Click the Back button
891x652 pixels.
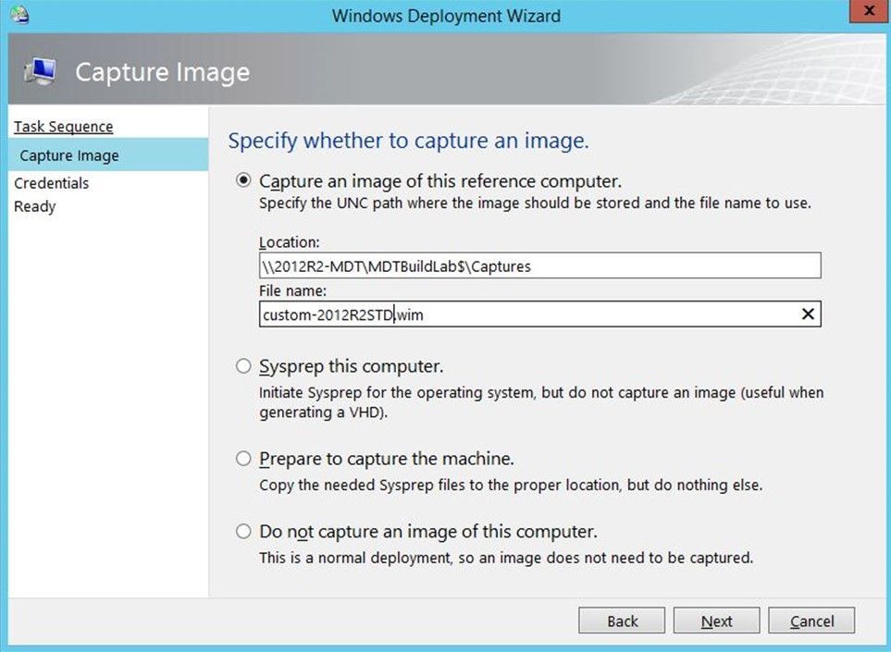622,621
